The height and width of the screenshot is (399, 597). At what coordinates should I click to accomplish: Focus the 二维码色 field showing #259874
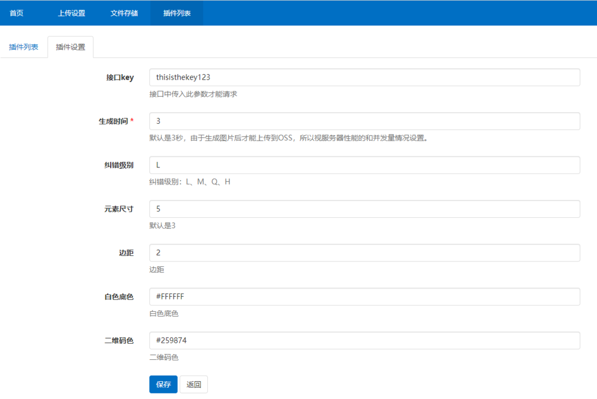[364, 340]
